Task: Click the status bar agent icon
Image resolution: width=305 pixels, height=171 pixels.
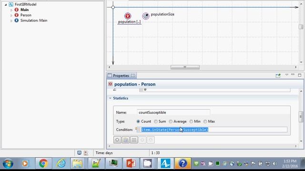Action: (86, 153)
